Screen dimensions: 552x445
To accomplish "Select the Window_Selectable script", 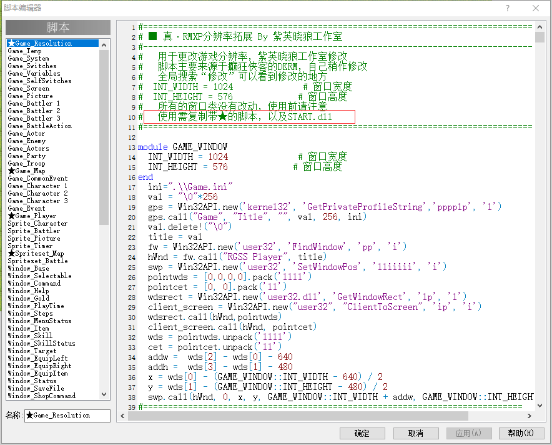I will (53, 276).
